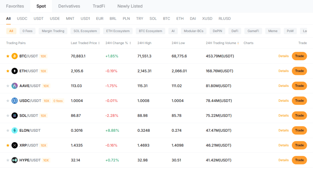Screen dimensions: 313x169
Task: Open the Favorites tab
Action: point(15,6)
